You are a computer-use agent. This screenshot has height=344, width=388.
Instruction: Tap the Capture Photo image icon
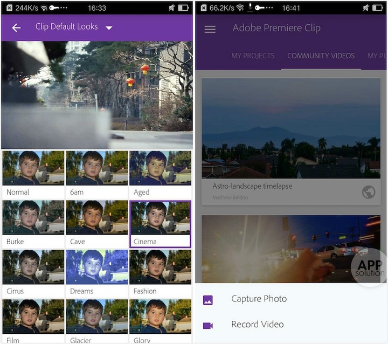point(208,300)
